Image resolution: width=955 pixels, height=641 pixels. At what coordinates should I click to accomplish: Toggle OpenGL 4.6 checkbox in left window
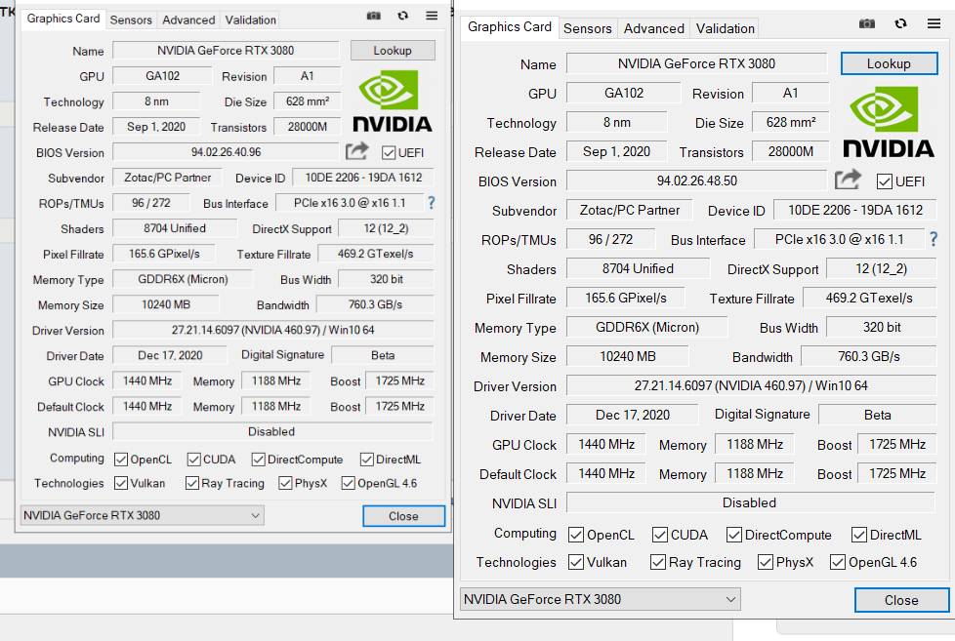coord(348,483)
